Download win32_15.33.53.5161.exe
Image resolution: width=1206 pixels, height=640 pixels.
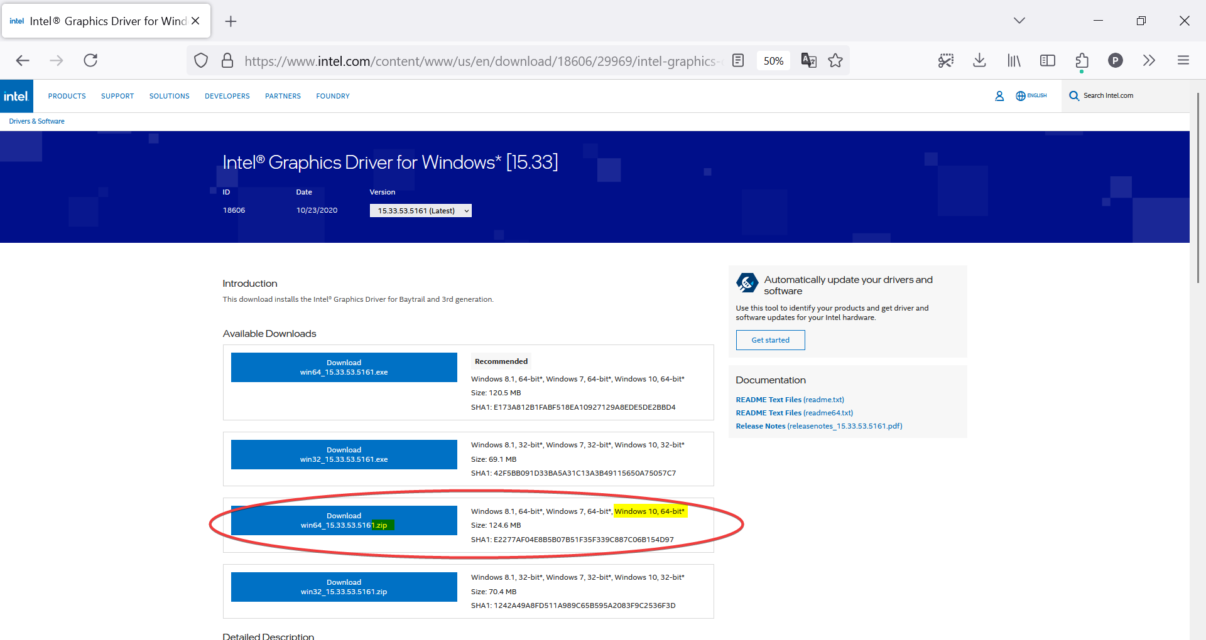pos(344,454)
